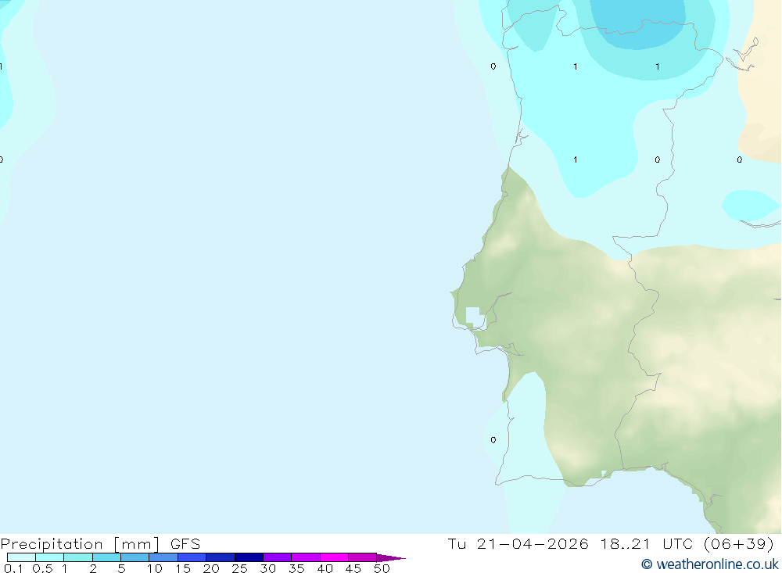Pick the 10–15 mm blue legend swatch
Viewport: 782px width, 573px height.
pos(163,557)
